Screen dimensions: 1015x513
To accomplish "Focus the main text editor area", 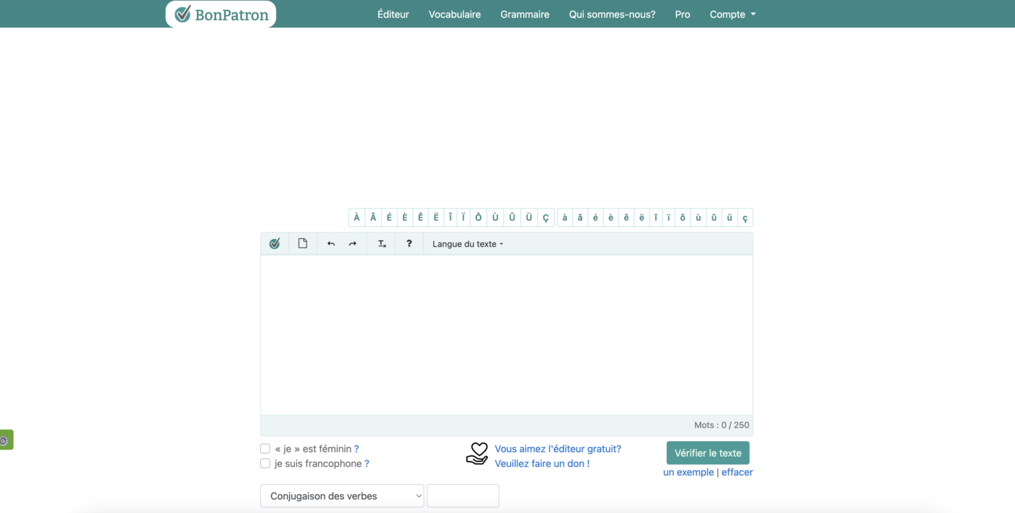I will (507, 335).
